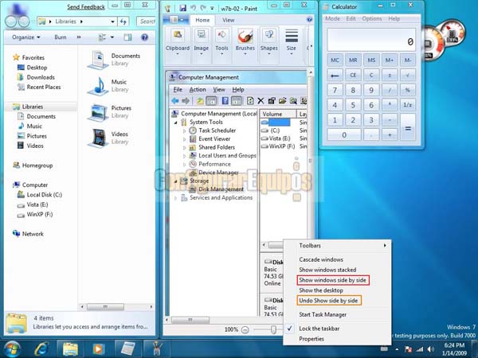478x358 pixels.
Task: Click the Explorer address refresh icon
Action: click(x=123, y=21)
